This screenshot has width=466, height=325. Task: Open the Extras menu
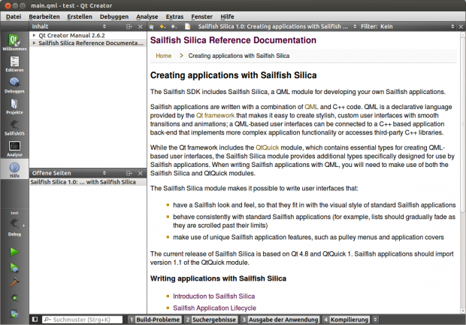174,16
